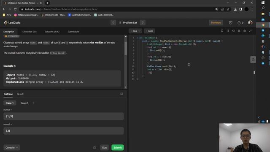Image resolution: width=270 pixels, height=152 pixels.
Task: Click the Edge taskbar icon
Action: click(263, 36)
